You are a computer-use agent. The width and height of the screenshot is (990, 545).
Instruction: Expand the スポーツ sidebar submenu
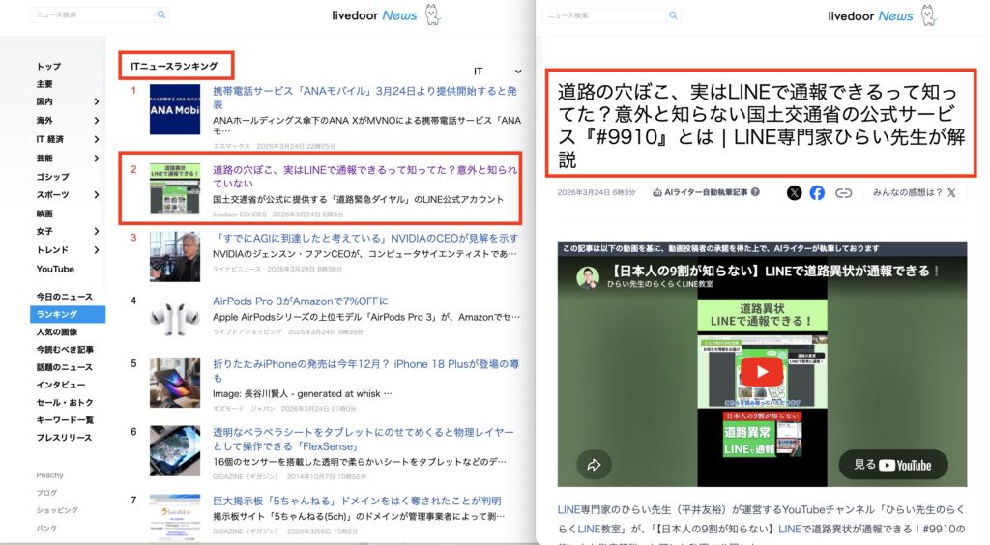97,195
